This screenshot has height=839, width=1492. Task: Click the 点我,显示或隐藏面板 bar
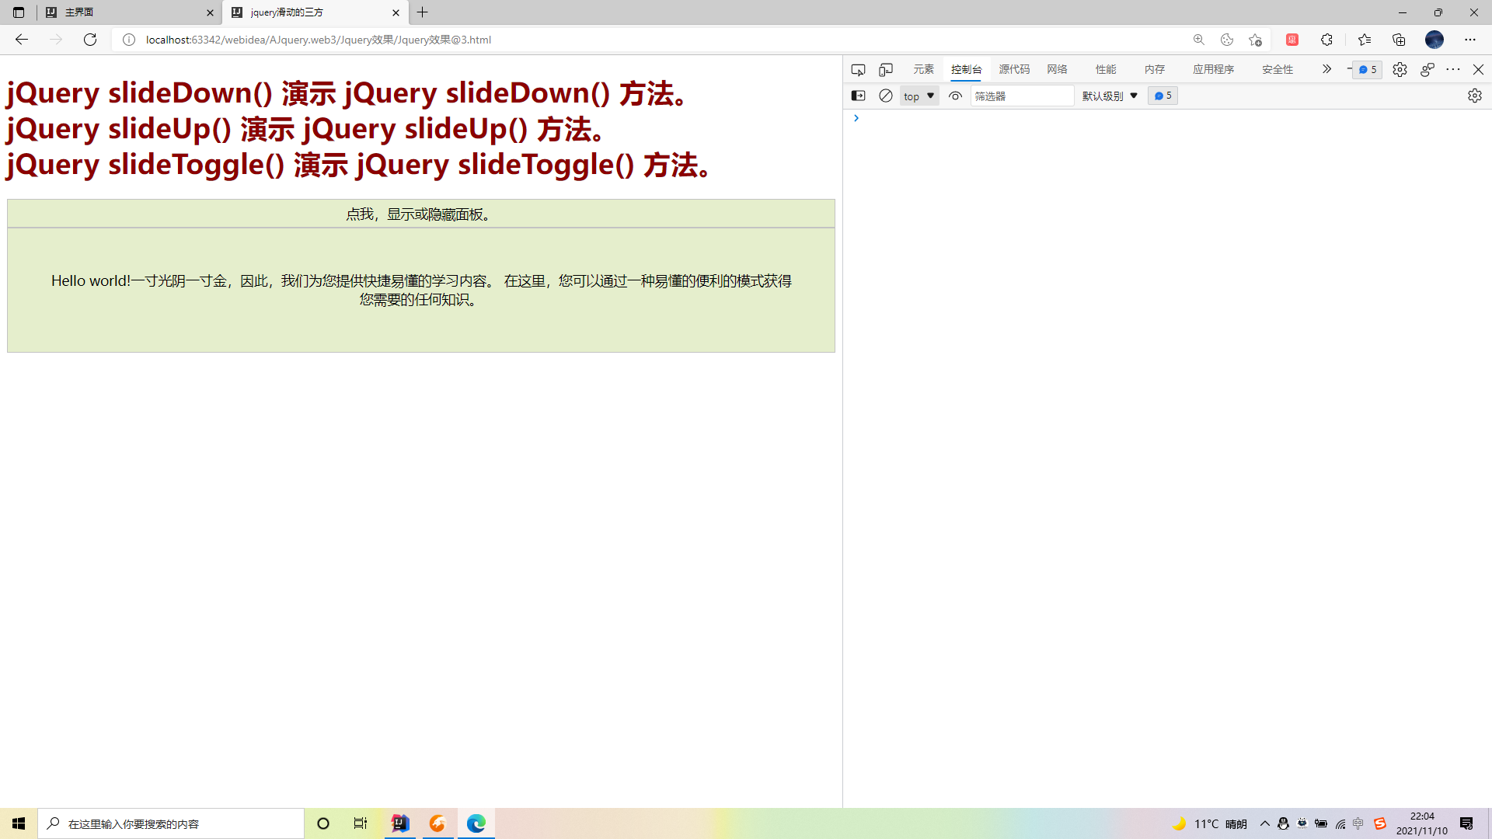420,214
